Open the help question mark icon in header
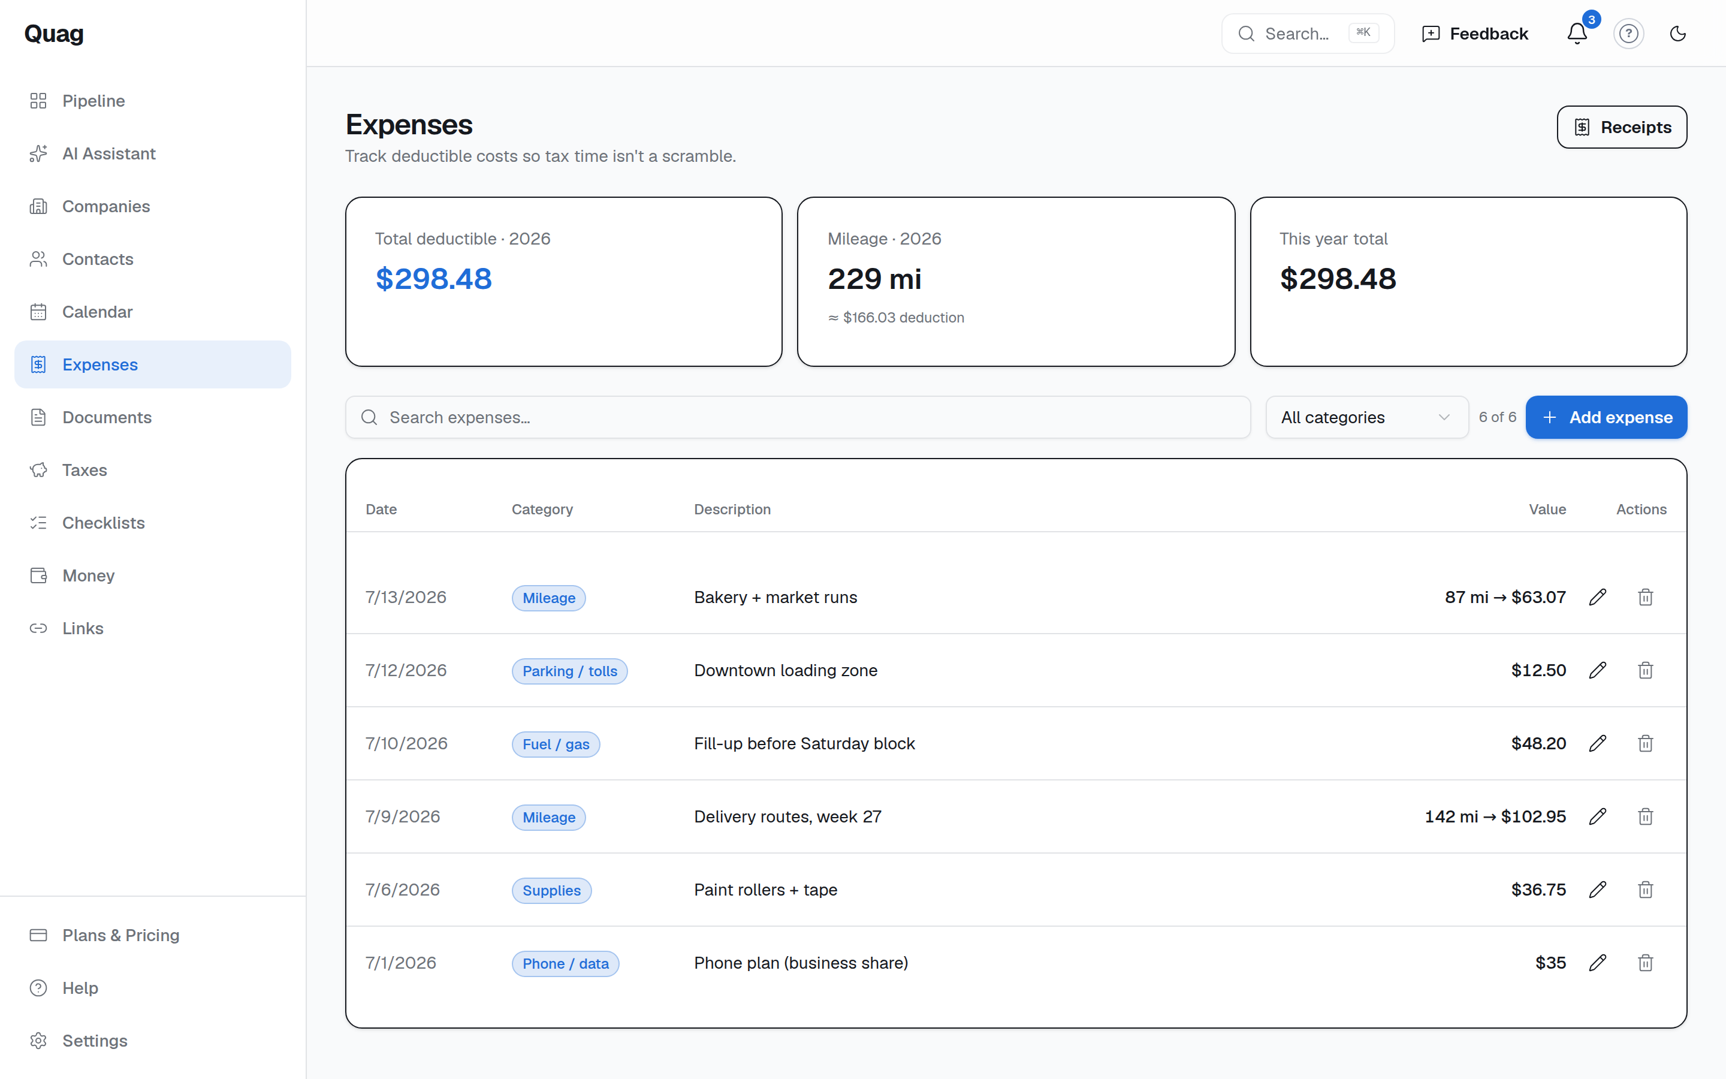 pos(1628,34)
